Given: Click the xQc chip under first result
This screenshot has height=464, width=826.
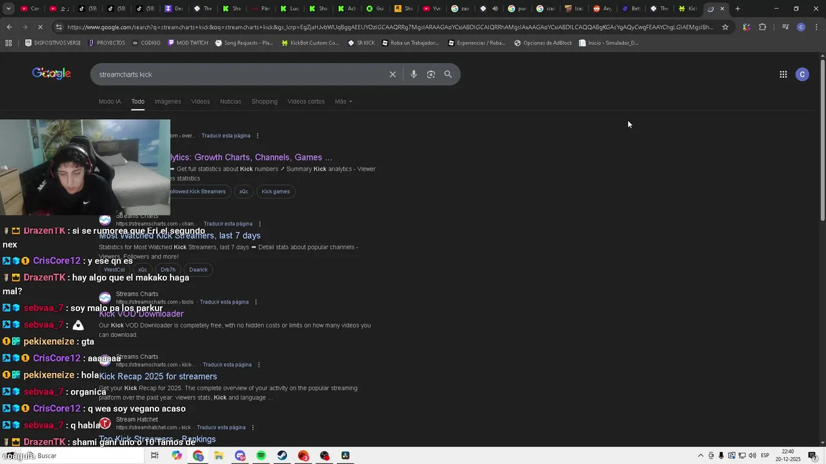Looking at the screenshot, I should (x=243, y=191).
